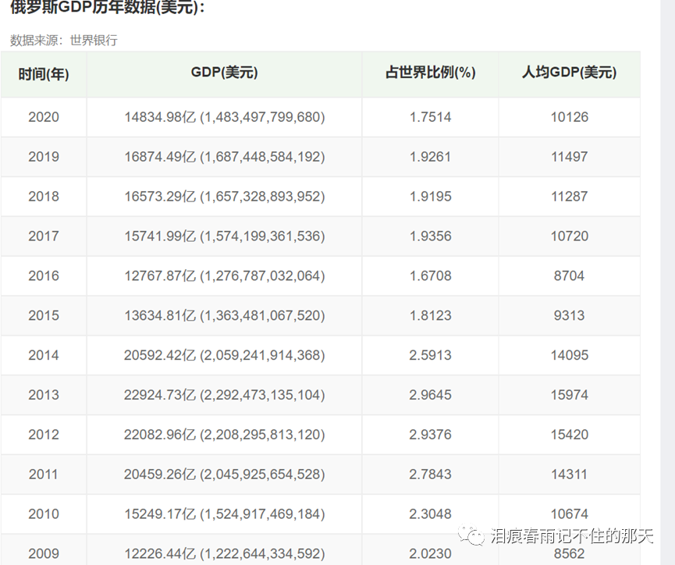
Task: Select the year 2018 cell
Action: pos(44,197)
